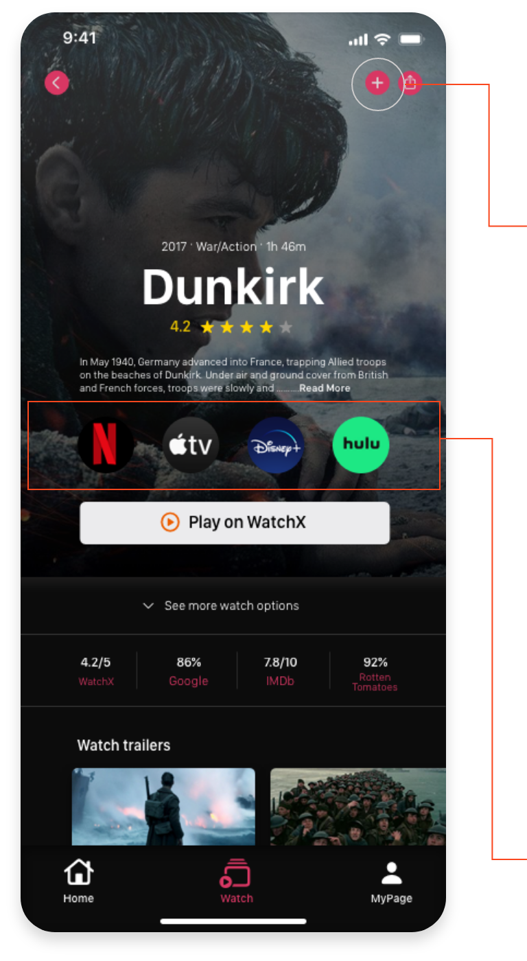
Task: Click the Play on WatchX button
Action: pyautogui.click(x=235, y=523)
